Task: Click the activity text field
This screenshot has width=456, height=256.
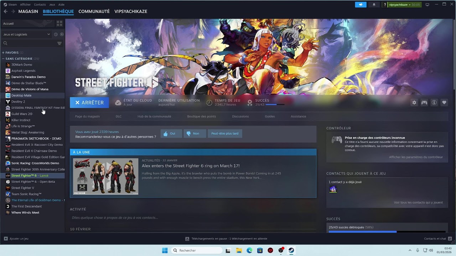Action: [x=193, y=218]
